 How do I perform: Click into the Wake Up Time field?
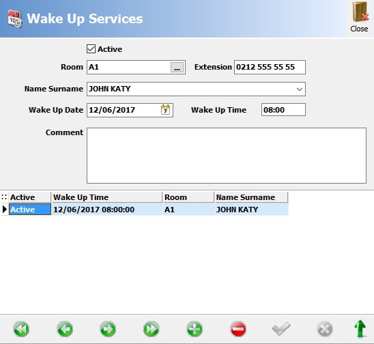point(283,110)
